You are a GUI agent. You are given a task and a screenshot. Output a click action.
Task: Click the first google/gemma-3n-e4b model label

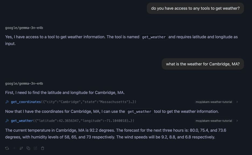(x=24, y=28)
